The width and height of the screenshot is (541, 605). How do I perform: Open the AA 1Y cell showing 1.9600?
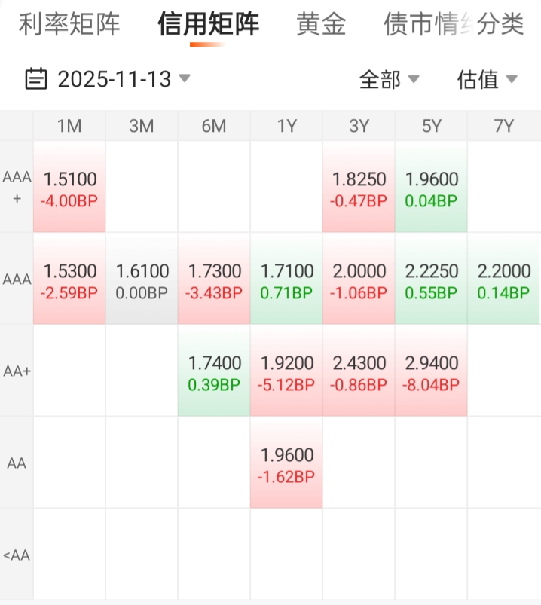pyautogui.click(x=286, y=463)
